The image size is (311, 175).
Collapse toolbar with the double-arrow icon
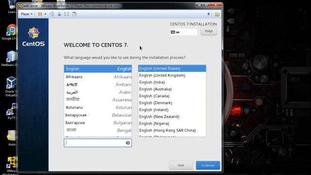point(208,14)
